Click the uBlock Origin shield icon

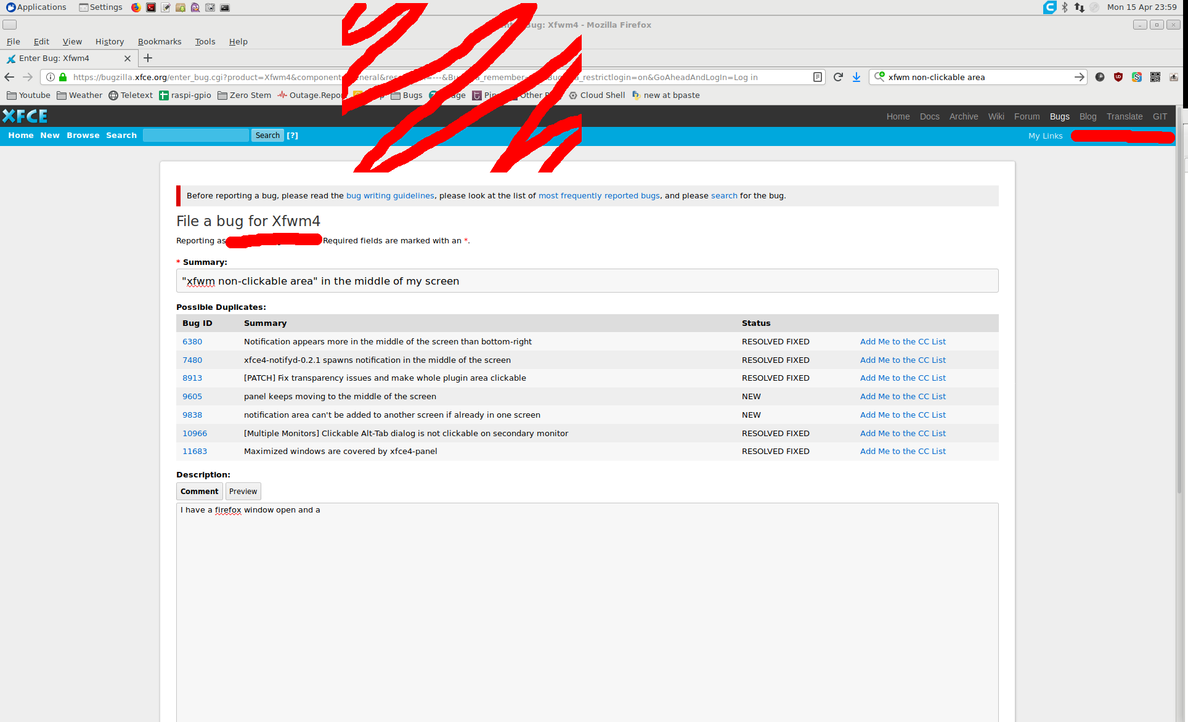click(x=1118, y=77)
